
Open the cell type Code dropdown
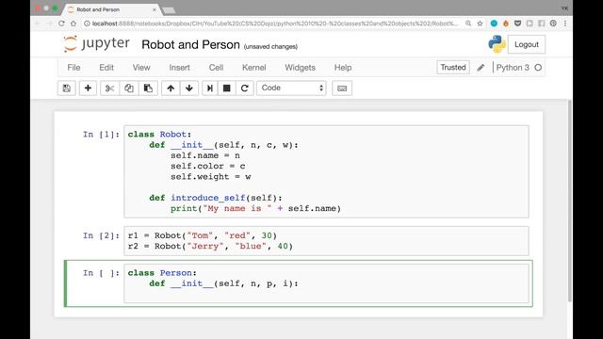[x=291, y=88]
